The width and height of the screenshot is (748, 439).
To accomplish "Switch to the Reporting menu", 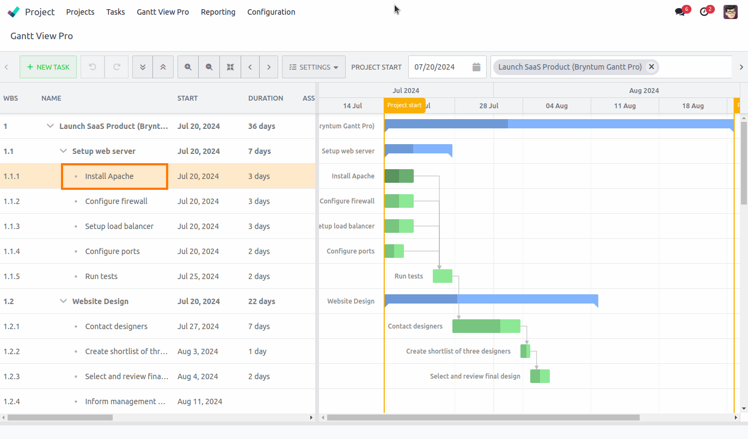I will (x=218, y=11).
